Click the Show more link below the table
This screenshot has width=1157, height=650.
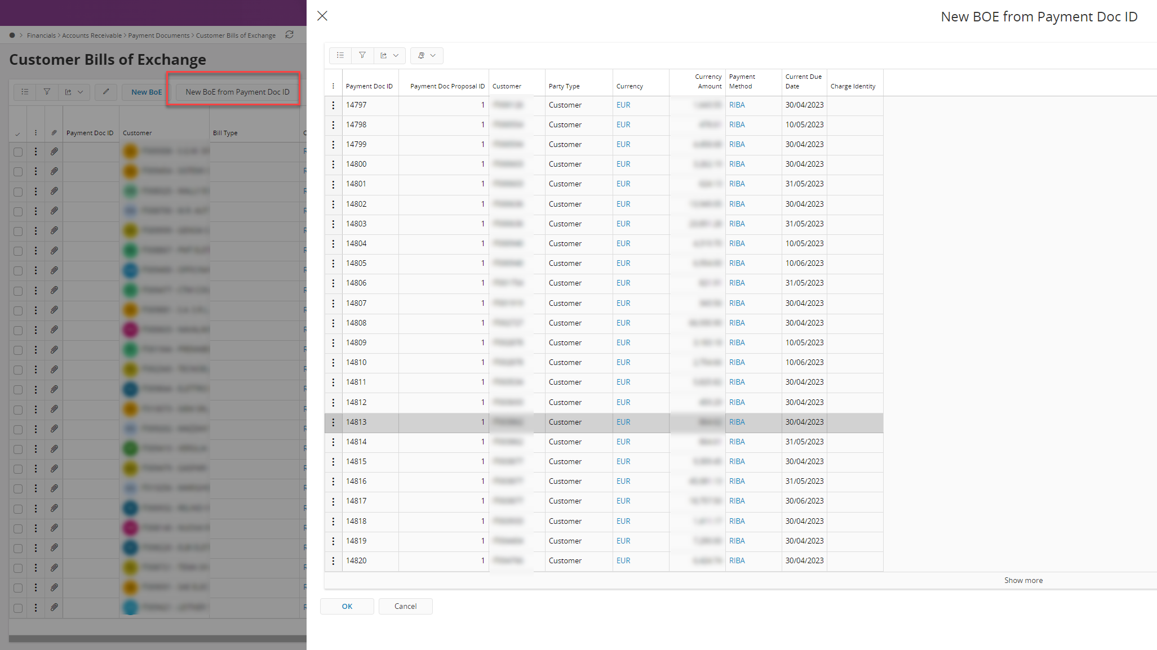coord(1023,580)
